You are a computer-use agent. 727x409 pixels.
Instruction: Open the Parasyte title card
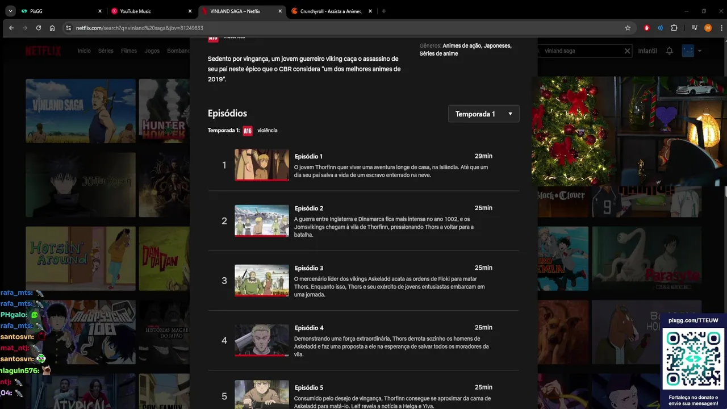646,258
